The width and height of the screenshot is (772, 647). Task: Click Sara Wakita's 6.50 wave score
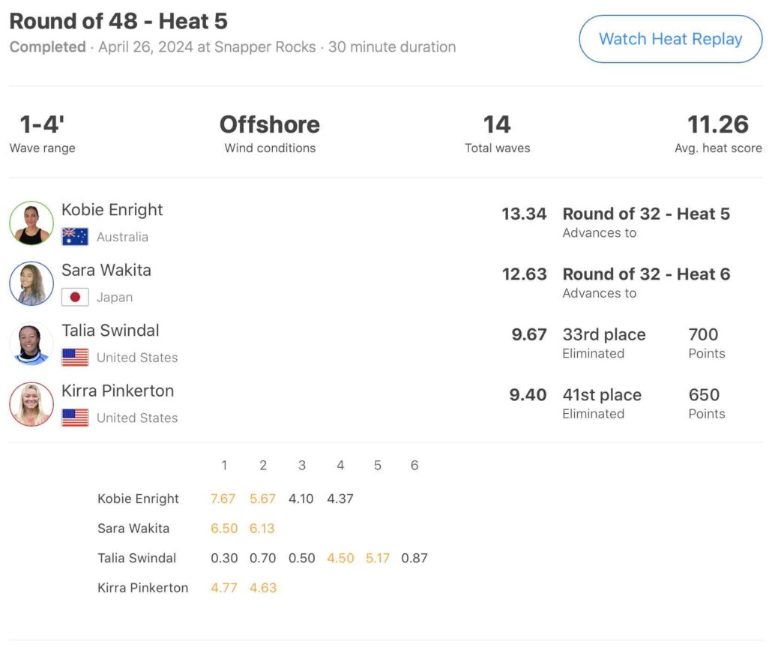(x=224, y=529)
